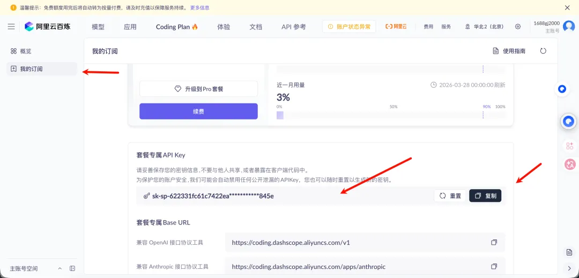Copy the OpenAI-compatible Base URL
The height and width of the screenshot is (278, 579).
[x=494, y=242]
